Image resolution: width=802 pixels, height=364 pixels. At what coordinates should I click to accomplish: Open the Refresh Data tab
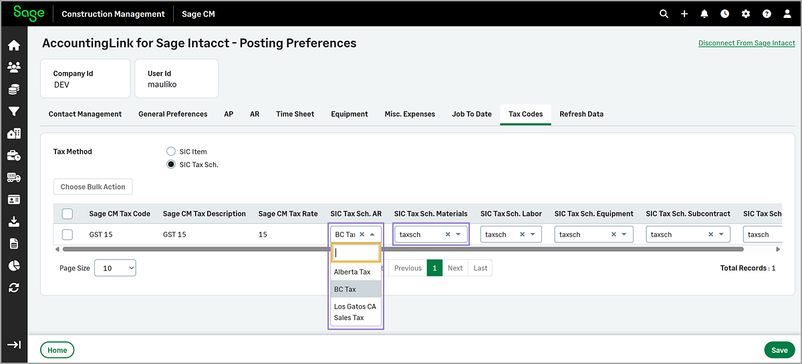pos(581,114)
